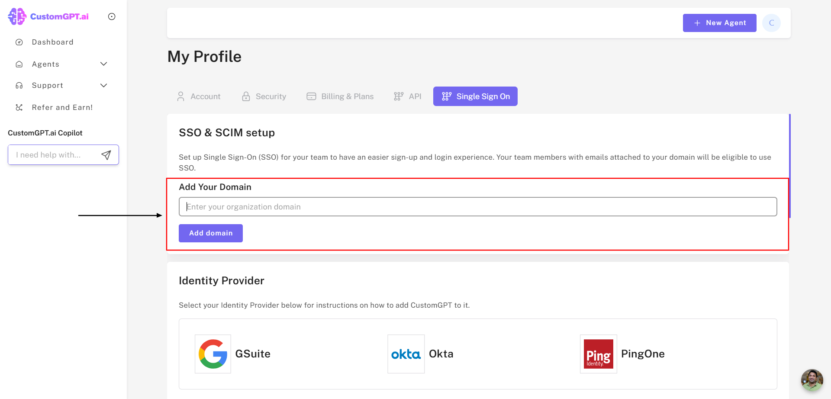Expand the Support submenu chevron

[x=103, y=86]
